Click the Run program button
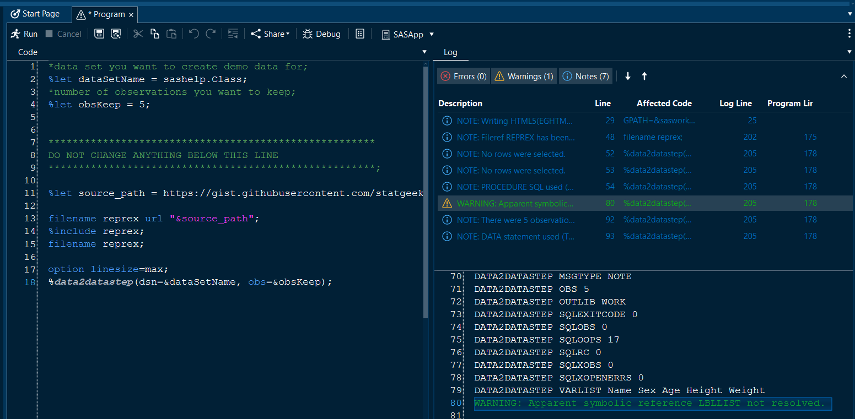This screenshot has height=419, width=855. click(x=24, y=34)
